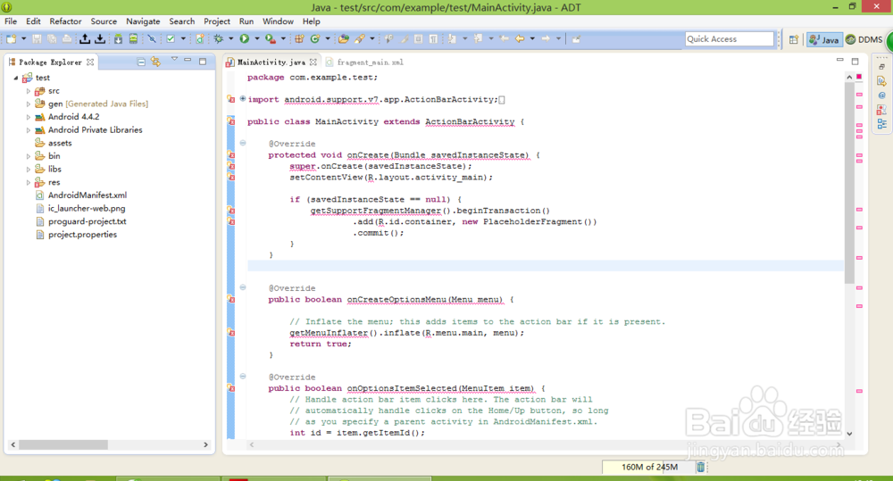
Task: Click the New Android XML file icon
Action: pos(200,38)
